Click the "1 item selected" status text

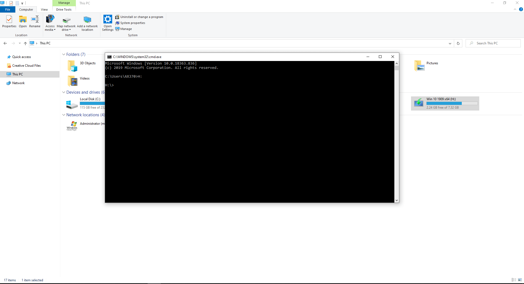tap(32, 280)
